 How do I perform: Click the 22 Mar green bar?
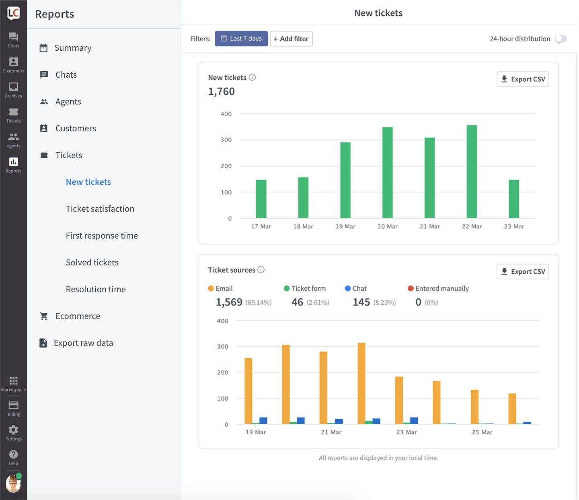472,171
